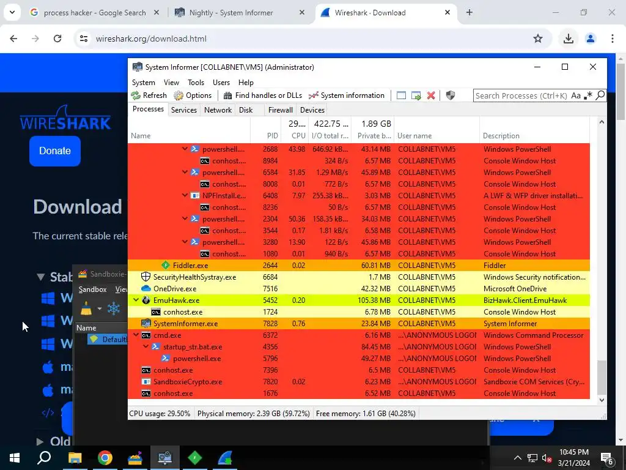Sort by the PID column header

click(x=265, y=130)
